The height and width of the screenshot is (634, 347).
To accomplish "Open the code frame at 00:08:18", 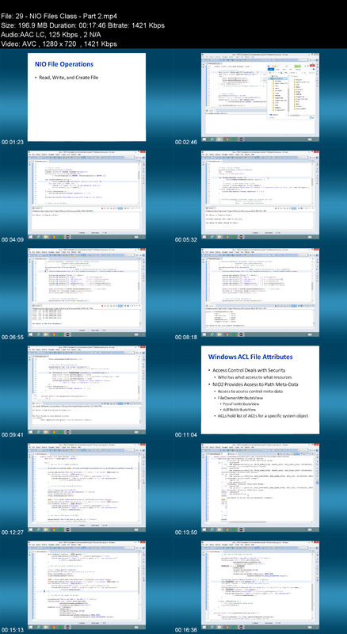I will (x=261, y=292).
